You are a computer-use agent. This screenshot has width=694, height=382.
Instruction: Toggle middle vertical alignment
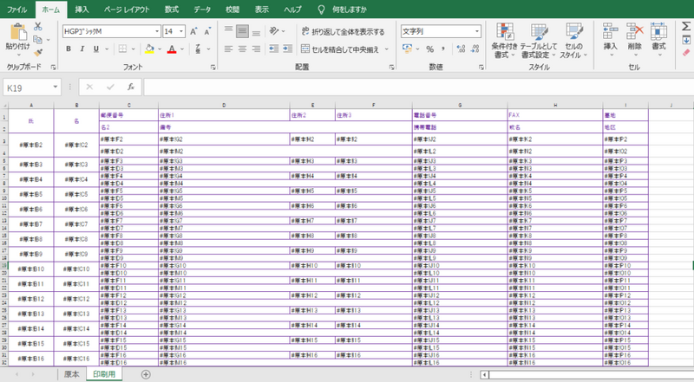242,31
